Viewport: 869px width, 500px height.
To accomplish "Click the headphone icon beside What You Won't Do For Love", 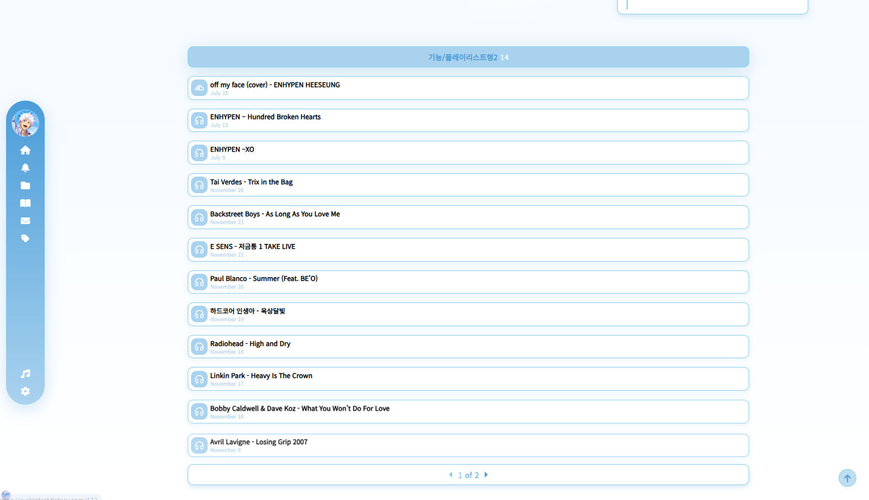I will [199, 412].
